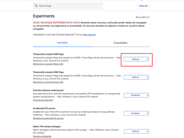Open the M83 flags Default dropdown
Screen dimensions: 184x138
[x=136, y=59]
